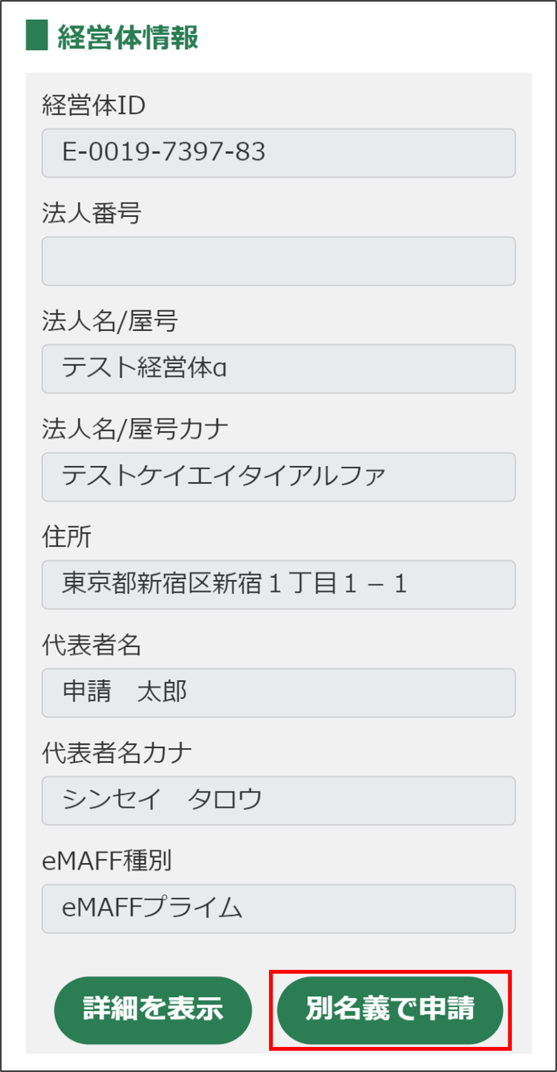Focus the field containing テストケイエイタイアルファ
Viewport: 557px width, 1072px height.
[278, 477]
